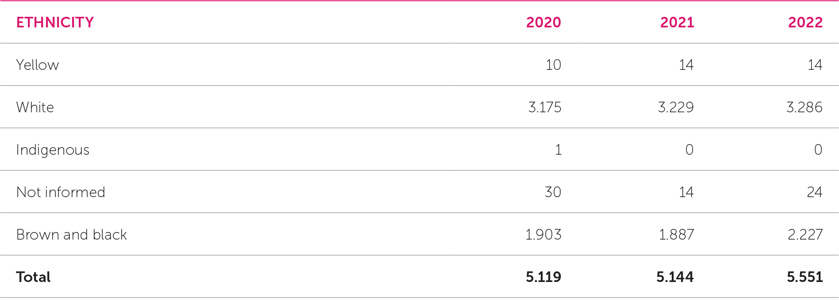Select the Yellow 2020 value 10

click(553, 65)
